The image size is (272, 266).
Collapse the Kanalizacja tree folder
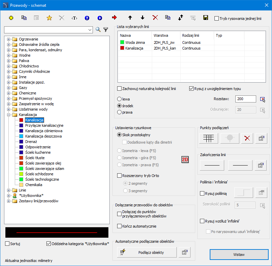8,115
